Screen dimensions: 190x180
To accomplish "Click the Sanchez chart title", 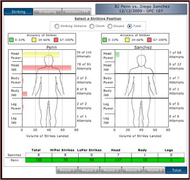I will pyautogui.click(x=143, y=47).
